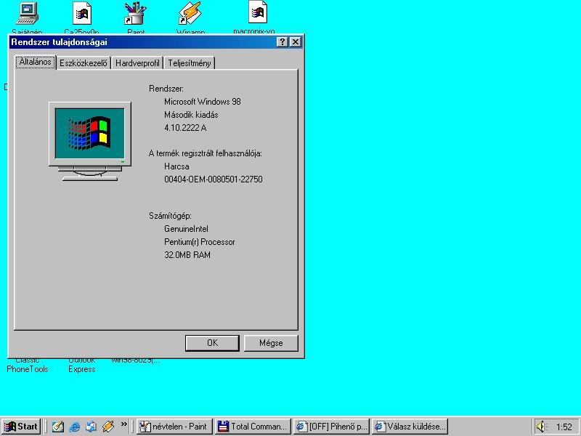Viewport: 581px width, 436px height.
Task: Close the Rendszer tulajdonságai dialog
Action: click(x=296, y=42)
